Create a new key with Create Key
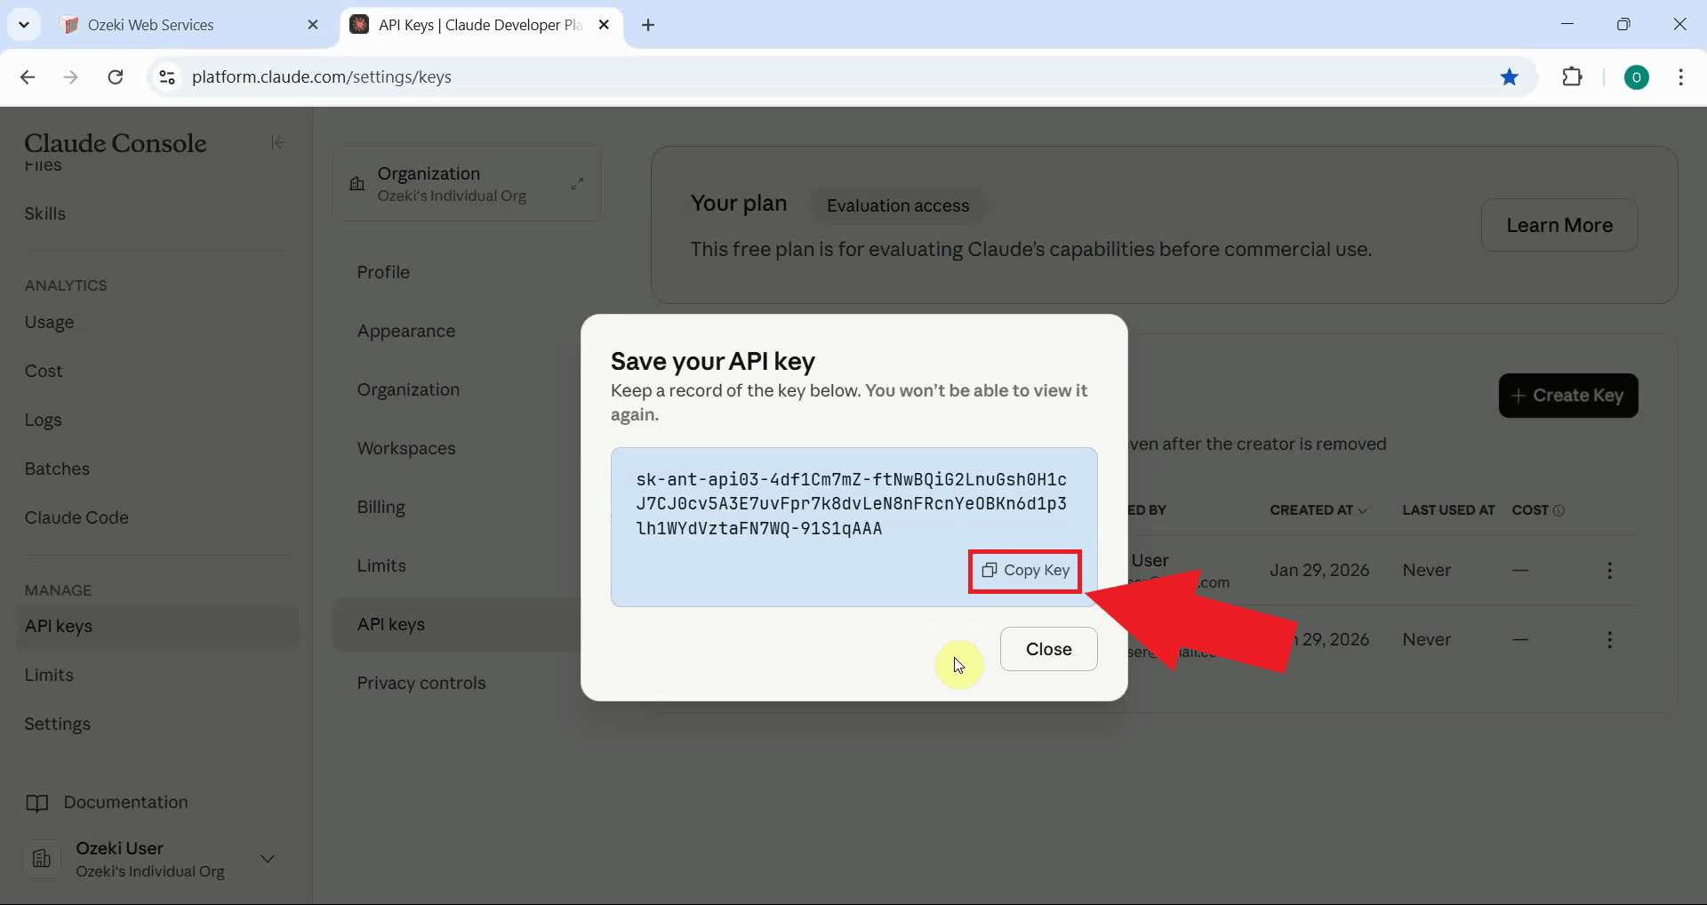Screen dimensions: 1707x905 point(1568,396)
